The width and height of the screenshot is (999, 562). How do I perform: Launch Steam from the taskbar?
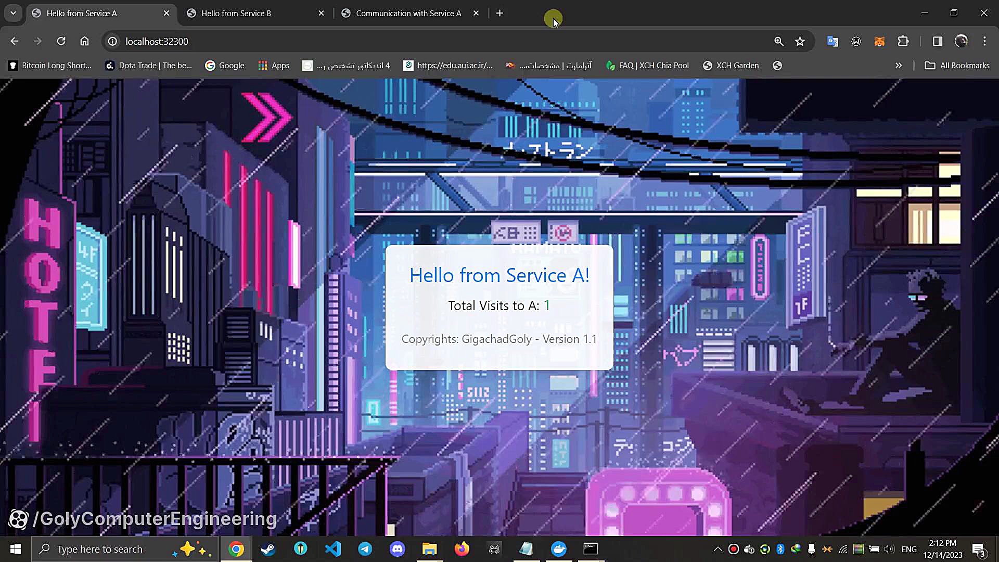(268, 549)
